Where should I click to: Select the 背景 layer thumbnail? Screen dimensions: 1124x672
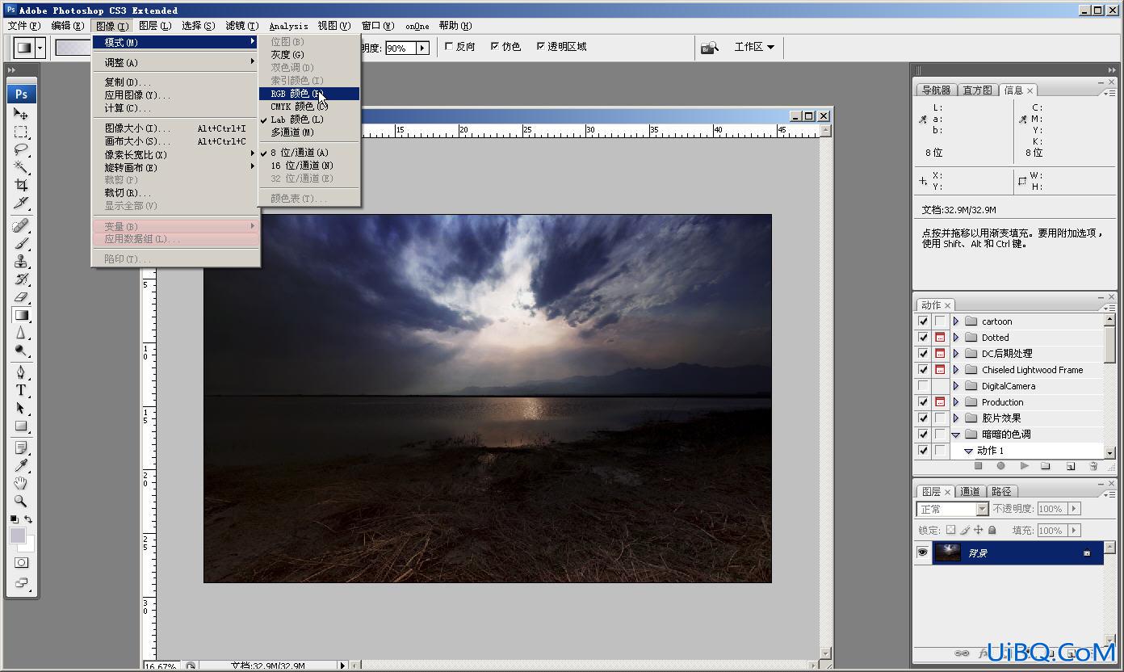(948, 552)
